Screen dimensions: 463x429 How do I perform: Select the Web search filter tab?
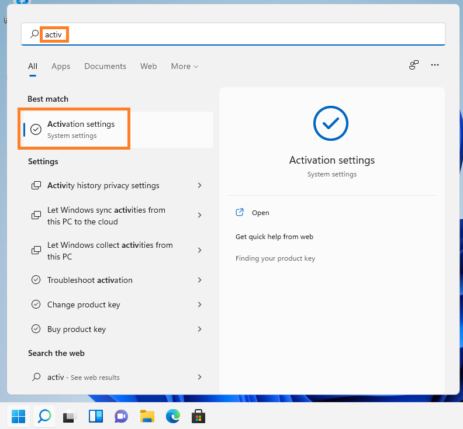pos(148,67)
